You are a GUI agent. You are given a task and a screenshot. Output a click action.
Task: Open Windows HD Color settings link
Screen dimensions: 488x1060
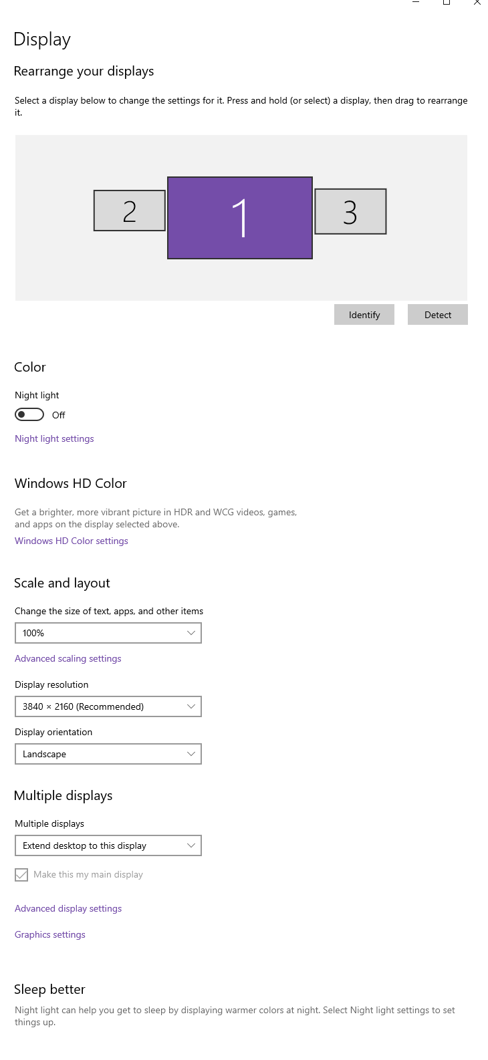click(72, 541)
